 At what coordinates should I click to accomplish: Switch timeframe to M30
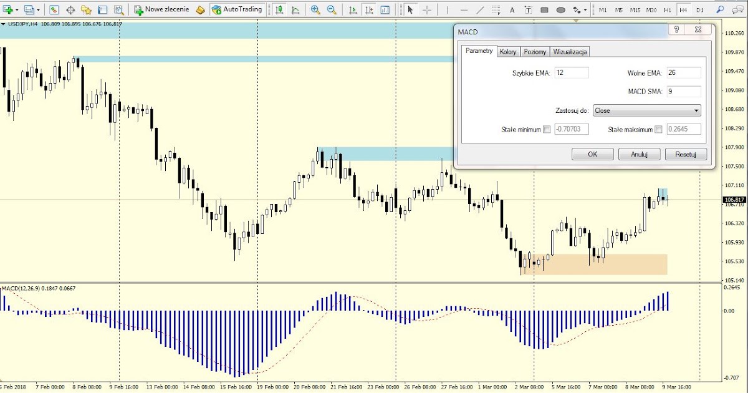click(651, 10)
